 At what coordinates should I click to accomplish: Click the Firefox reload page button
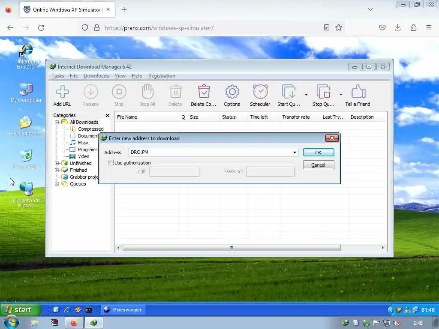point(41,28)
